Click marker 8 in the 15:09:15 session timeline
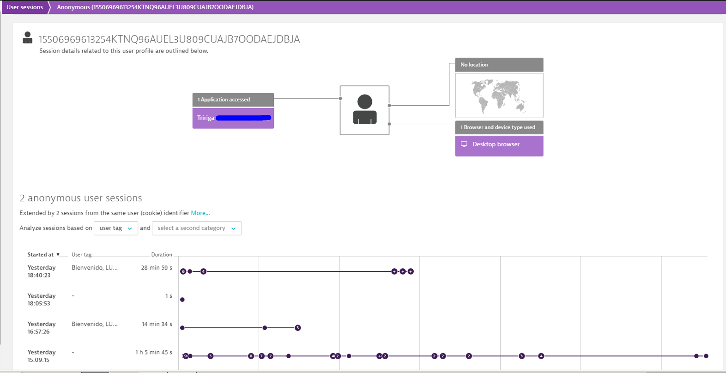Screen dimensions: 726x373 (x=251, y=356)
